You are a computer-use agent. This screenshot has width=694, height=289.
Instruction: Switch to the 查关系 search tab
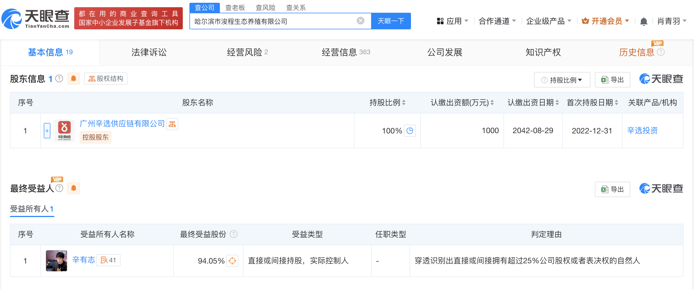pos(296,7)
